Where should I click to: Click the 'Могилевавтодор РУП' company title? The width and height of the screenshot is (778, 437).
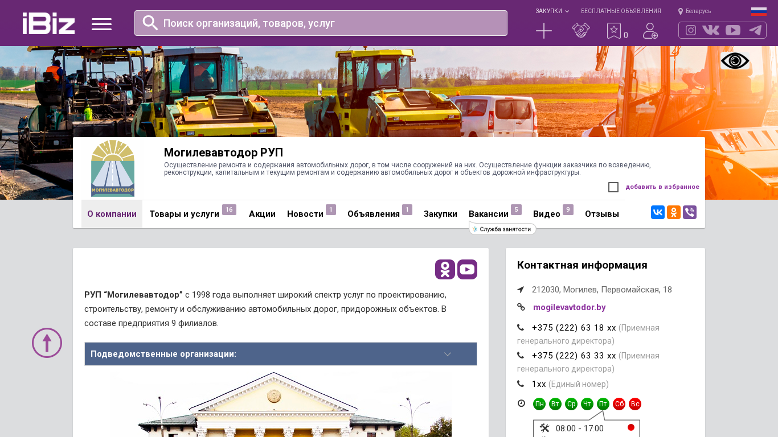click(223, 152)
